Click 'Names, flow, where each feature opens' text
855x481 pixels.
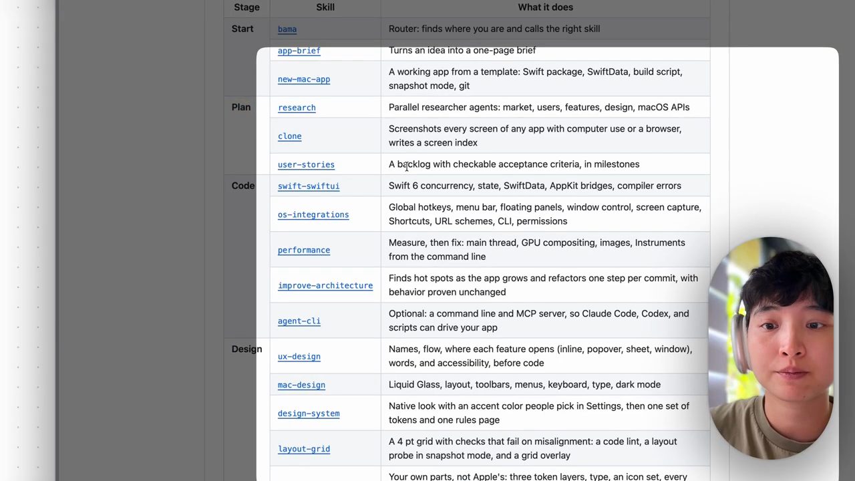[540, 356]
